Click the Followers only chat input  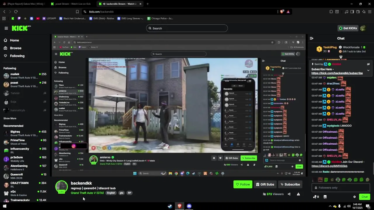(341, 188)
